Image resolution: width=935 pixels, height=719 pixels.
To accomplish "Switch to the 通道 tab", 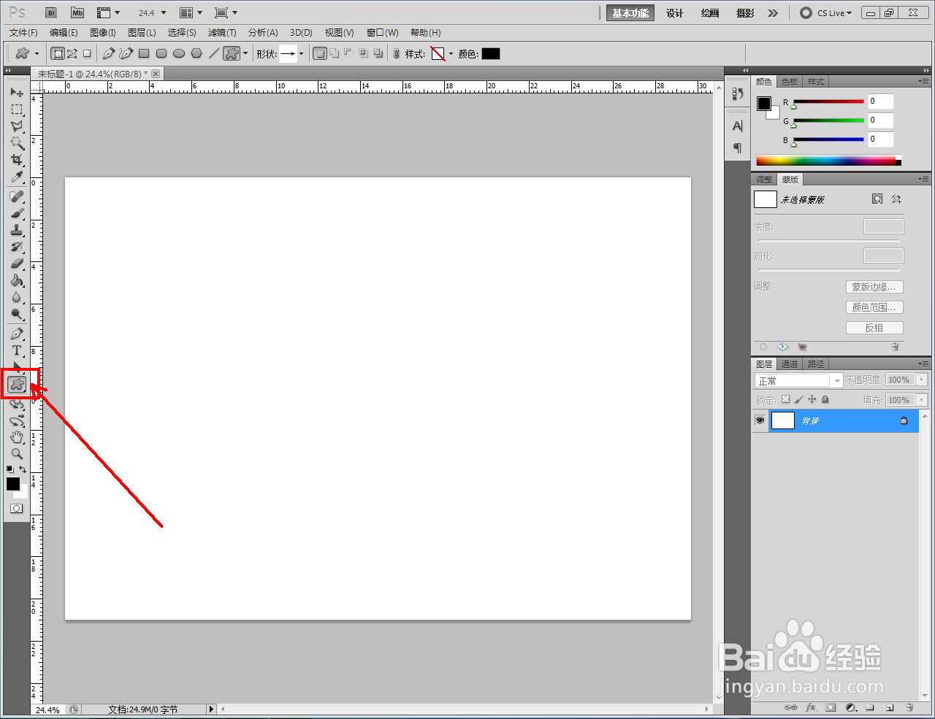I will (x=790, y=364).
